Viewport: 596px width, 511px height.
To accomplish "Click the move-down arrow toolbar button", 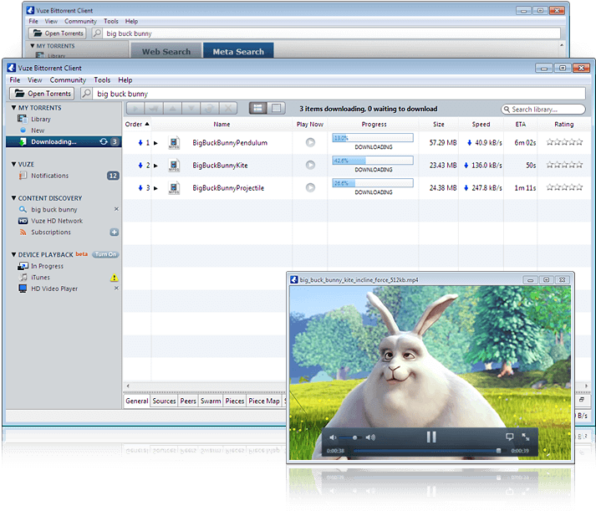I will pos(191,109).
